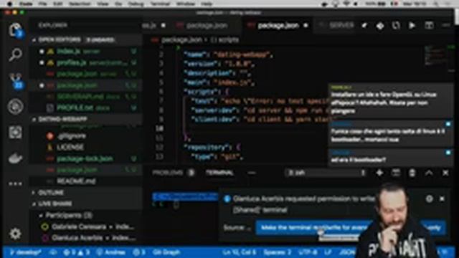Select participant Gianluca Acerbis
This screenshot has height=258, width=459.
(x=87, y=238)
